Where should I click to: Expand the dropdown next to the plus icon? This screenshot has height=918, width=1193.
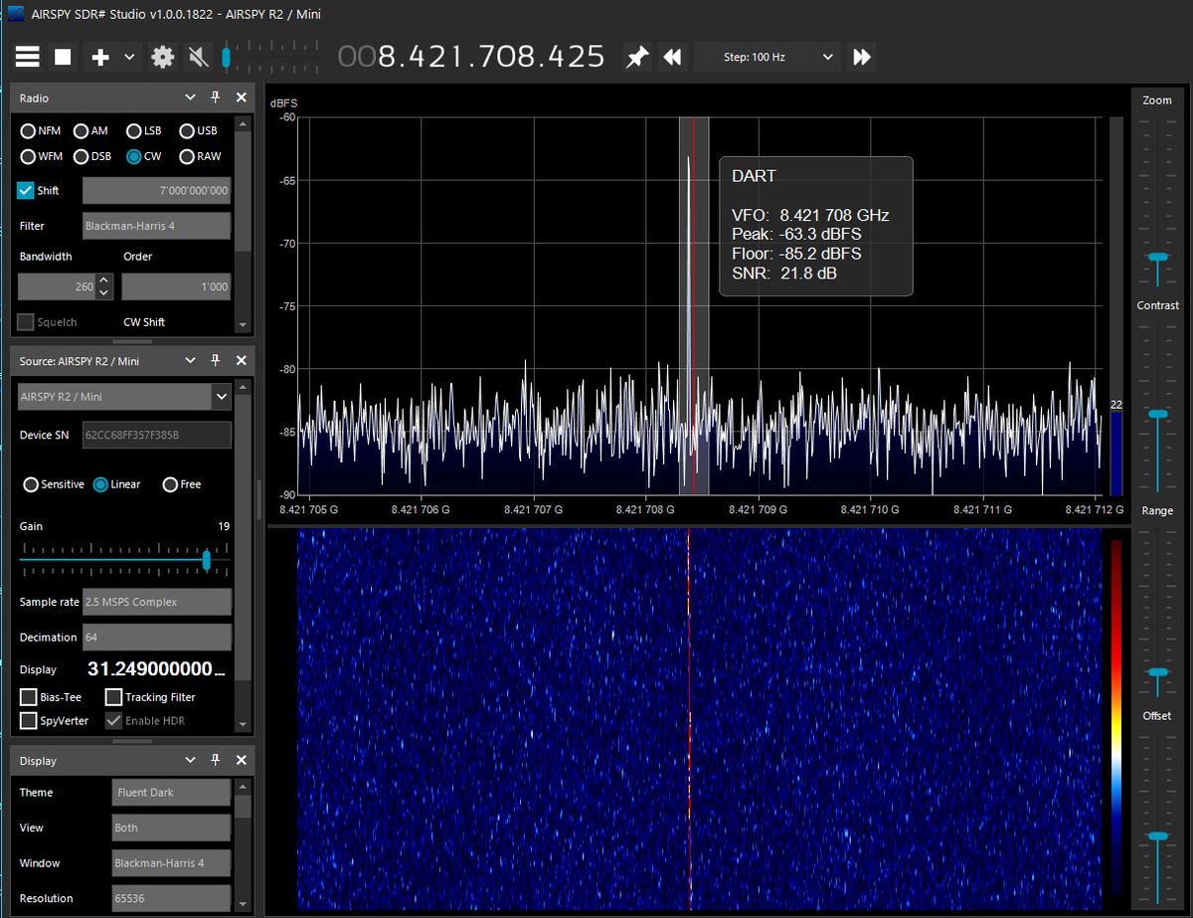coord(129,57)
